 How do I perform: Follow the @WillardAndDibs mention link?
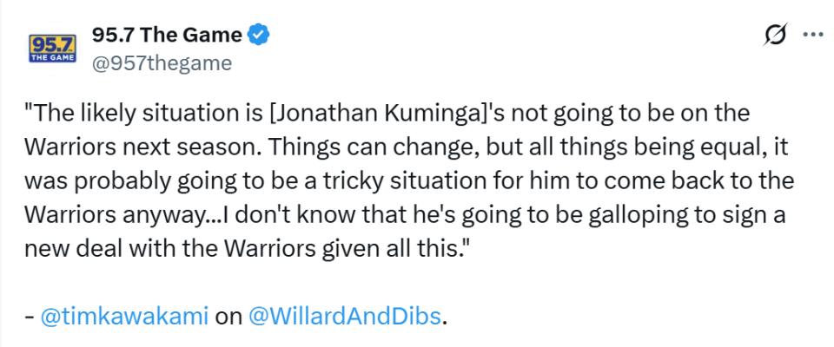[x=345, y=317]
